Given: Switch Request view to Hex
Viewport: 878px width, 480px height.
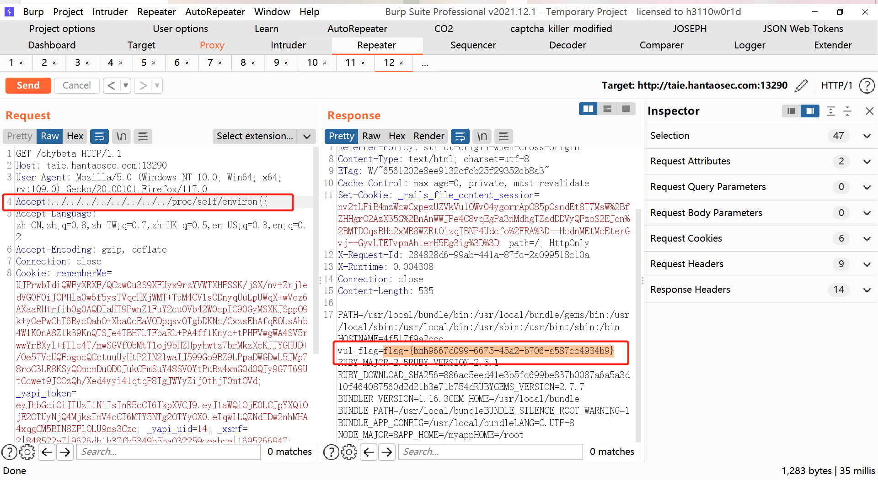Looking at the screenshot, I should [75, 136].
